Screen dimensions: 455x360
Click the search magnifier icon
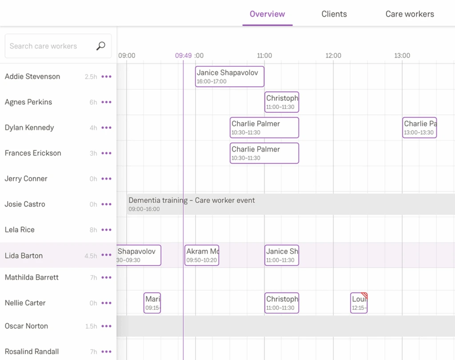tap(101, 46)
